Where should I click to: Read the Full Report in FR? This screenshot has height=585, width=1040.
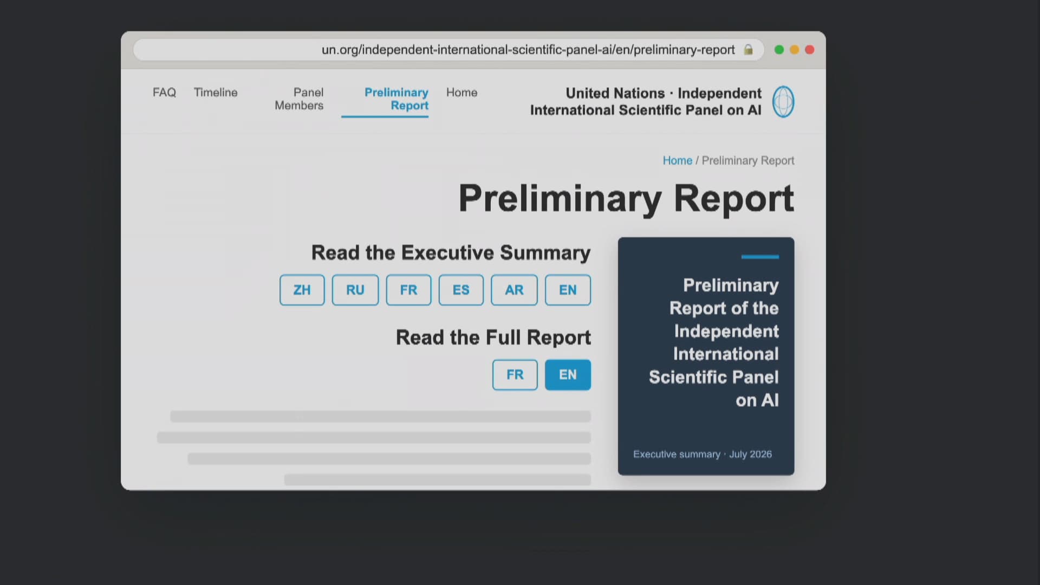pyautogui.click(x=515, y=375)
